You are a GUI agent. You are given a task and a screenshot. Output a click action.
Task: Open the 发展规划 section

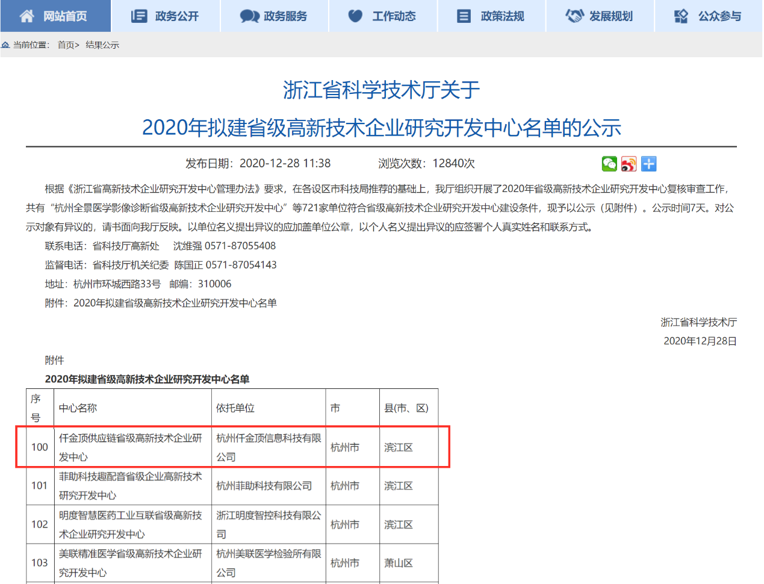coord(600,16)
